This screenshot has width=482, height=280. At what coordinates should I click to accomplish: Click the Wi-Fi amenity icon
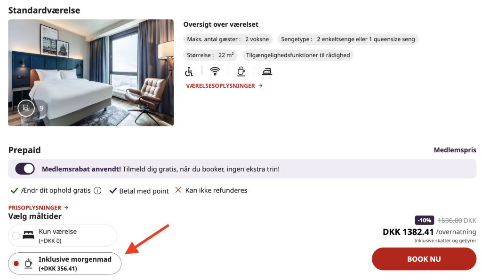[x=215, y=71]
